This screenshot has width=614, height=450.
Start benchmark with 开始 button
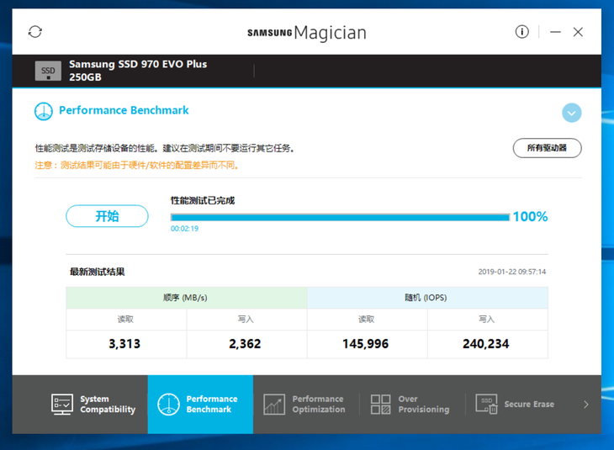coord(107,216)
